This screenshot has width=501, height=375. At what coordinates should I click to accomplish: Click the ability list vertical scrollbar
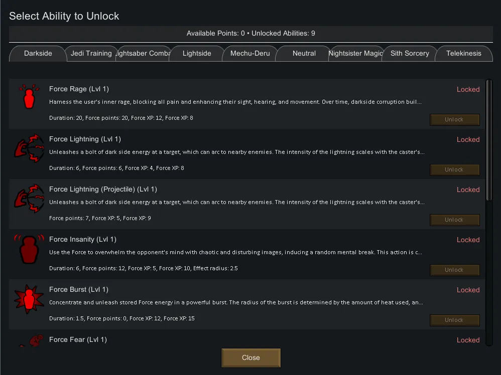pyautogui.click(x=489, y=140)
